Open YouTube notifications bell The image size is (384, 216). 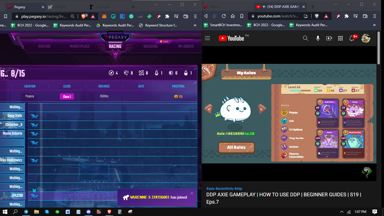point(352,38)
